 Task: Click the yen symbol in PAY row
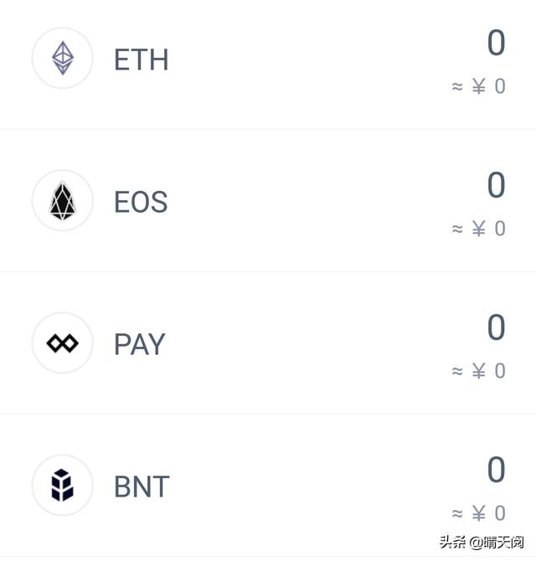[x=478, y=371]
